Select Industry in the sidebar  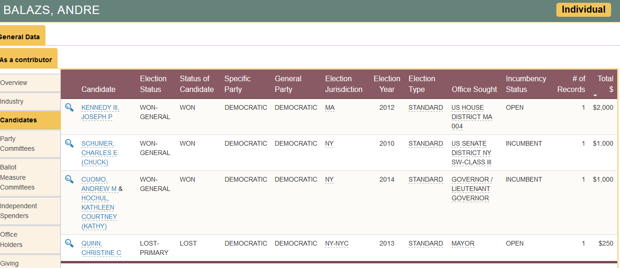point(30,101)
